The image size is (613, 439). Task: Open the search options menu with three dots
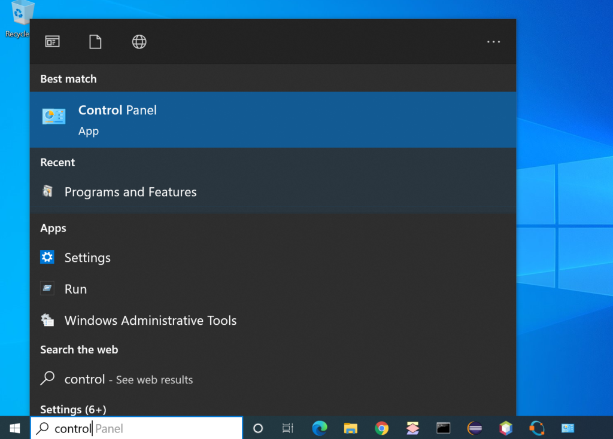[x=493, y=41]
